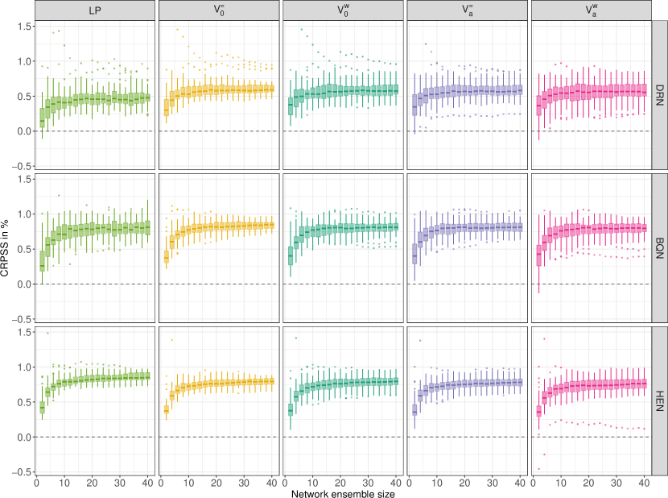Click x-axis tick 40 under the Vaw column
The image size is (668, 498).
point(644,483)
